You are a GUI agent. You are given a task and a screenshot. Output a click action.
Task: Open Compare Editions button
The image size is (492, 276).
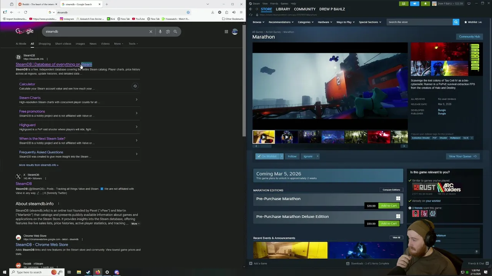[x=391, y=190]
